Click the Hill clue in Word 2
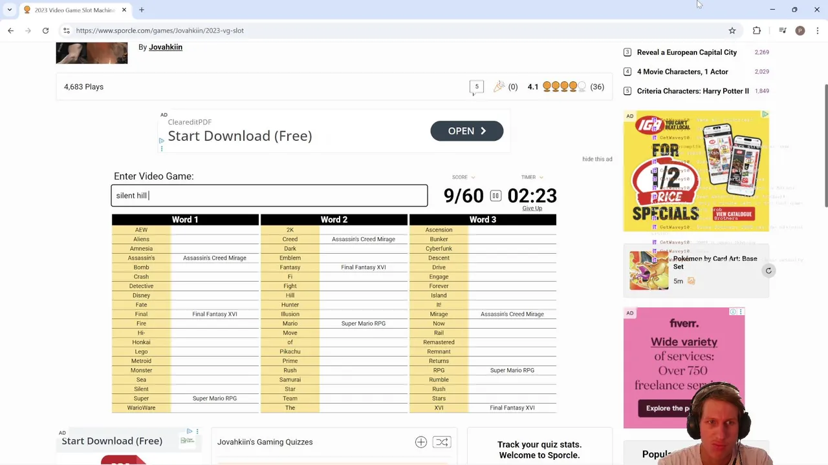 pos(290,295)
